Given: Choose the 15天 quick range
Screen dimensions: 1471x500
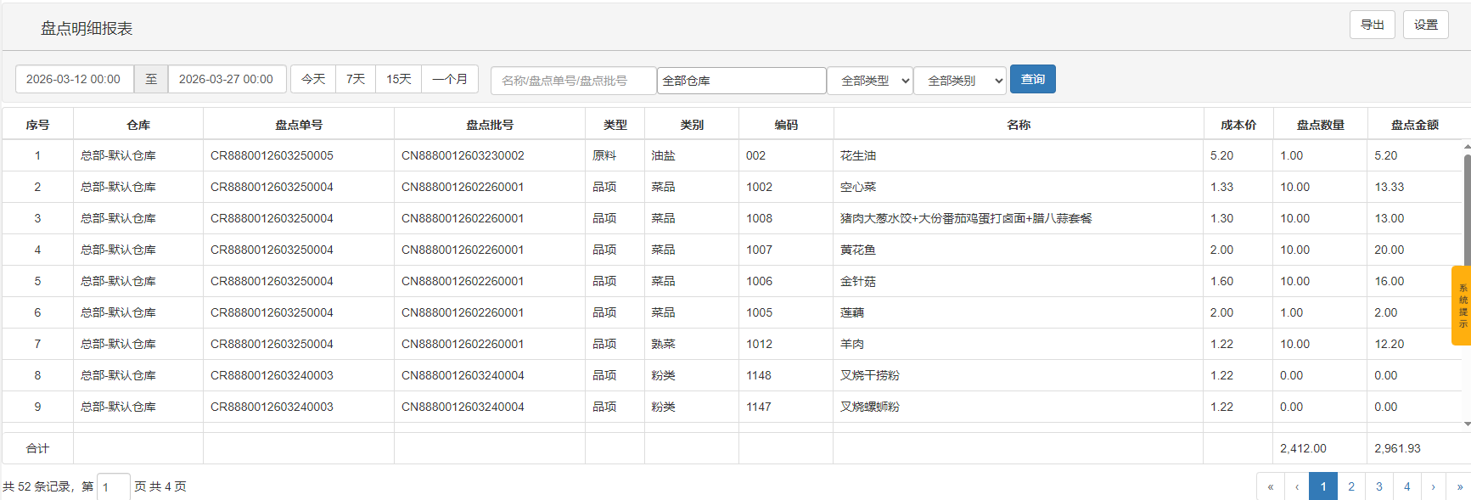Looking at the screenshot, I should (x=399, y=79).
